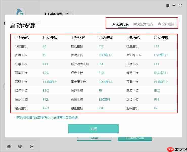This screenshot has height=152, width=187.
Task: Click the teal 关闭 button
Action: (93, 129)
